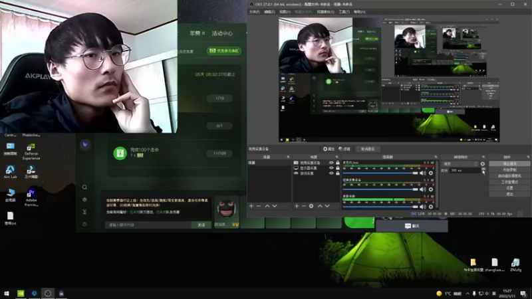Click the 开始录制 start recording button
The width and height of the screenshot is (532, 299).
click(509, 169)
